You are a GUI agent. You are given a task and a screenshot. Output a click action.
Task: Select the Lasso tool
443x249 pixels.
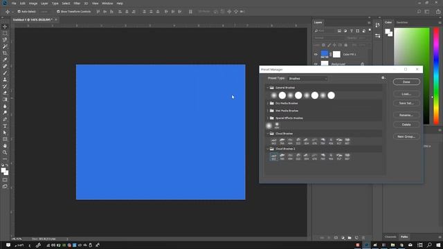tap(5, 40)
